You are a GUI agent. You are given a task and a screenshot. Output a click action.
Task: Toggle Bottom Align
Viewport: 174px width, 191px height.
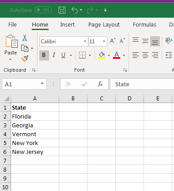click(155, 41)
